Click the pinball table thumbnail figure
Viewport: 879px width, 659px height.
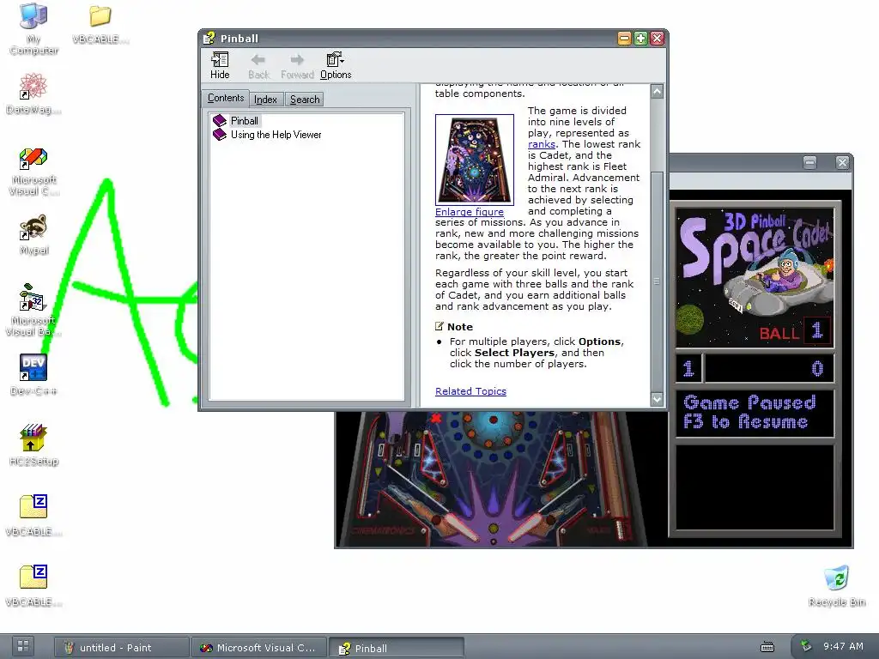tap(474, 160)
